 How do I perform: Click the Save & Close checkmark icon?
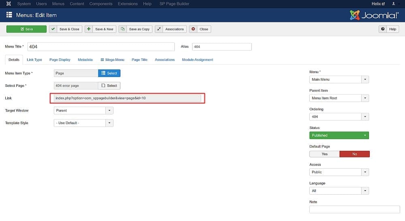(x=53, y=29)
